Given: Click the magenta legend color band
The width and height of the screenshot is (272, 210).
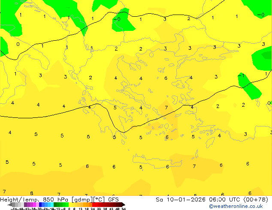Looking at the screenshot, I should click(34, 204).
